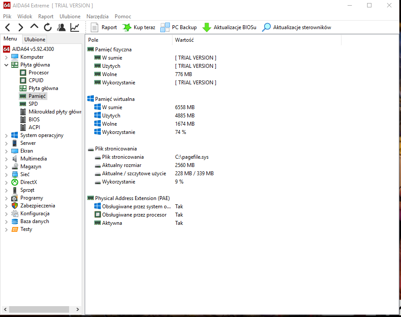The width and height of the screenshot is (401, 317).
Task: Open the Raport menu in the menu bar
Action: click(x=46, y=17)
